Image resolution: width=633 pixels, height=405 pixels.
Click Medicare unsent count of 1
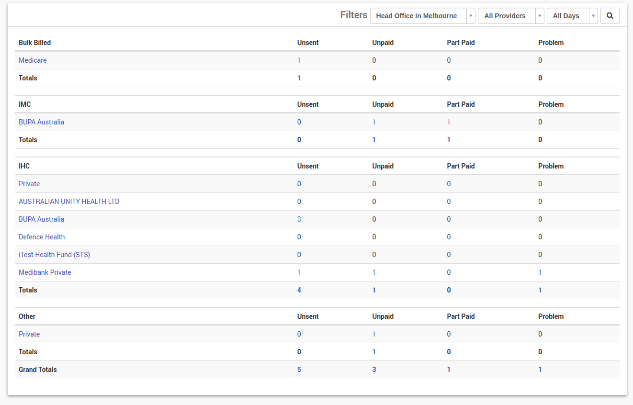click(299, 60)
